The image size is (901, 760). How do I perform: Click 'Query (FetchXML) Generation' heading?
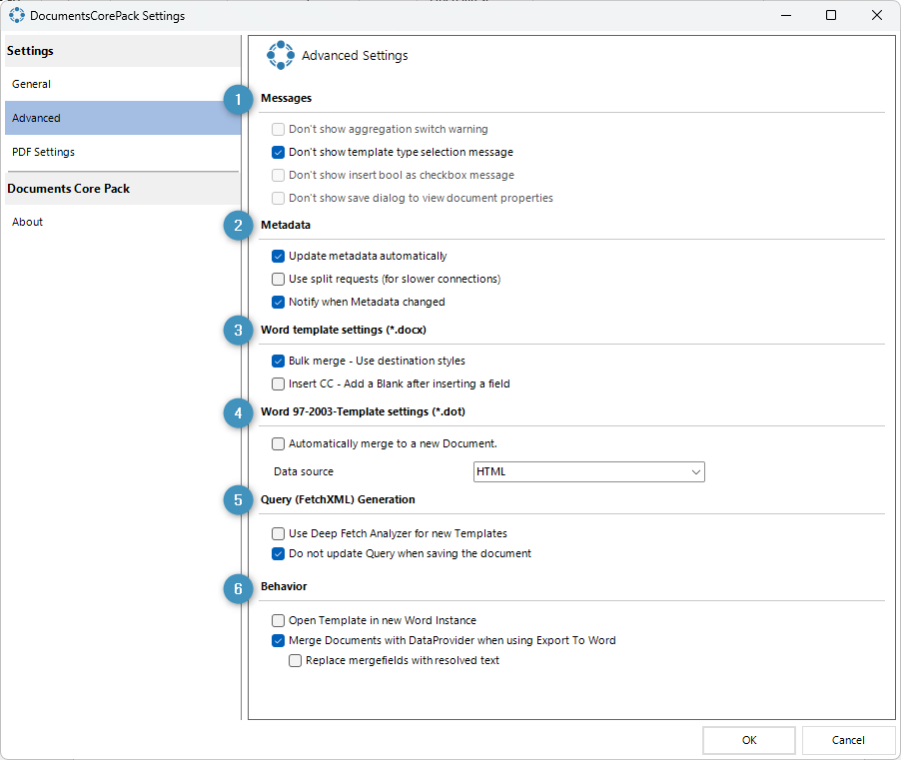[x=338, y=499]
